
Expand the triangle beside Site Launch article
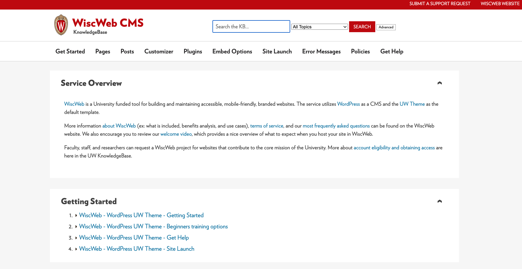76,249
